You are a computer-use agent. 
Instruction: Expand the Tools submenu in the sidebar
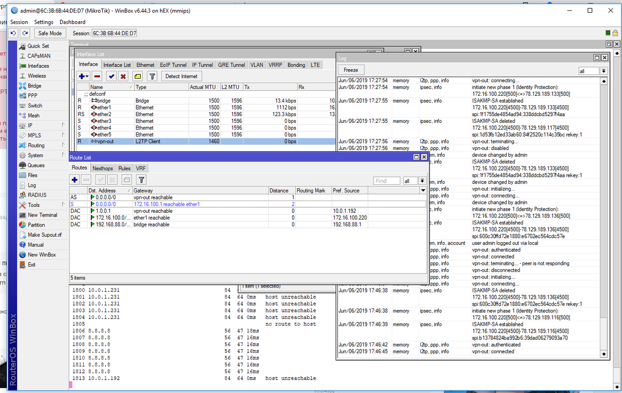63,205
